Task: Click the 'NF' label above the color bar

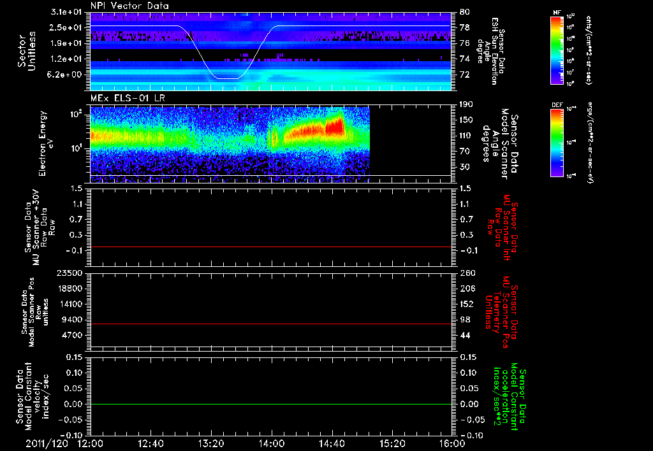Action: point(557,13)
